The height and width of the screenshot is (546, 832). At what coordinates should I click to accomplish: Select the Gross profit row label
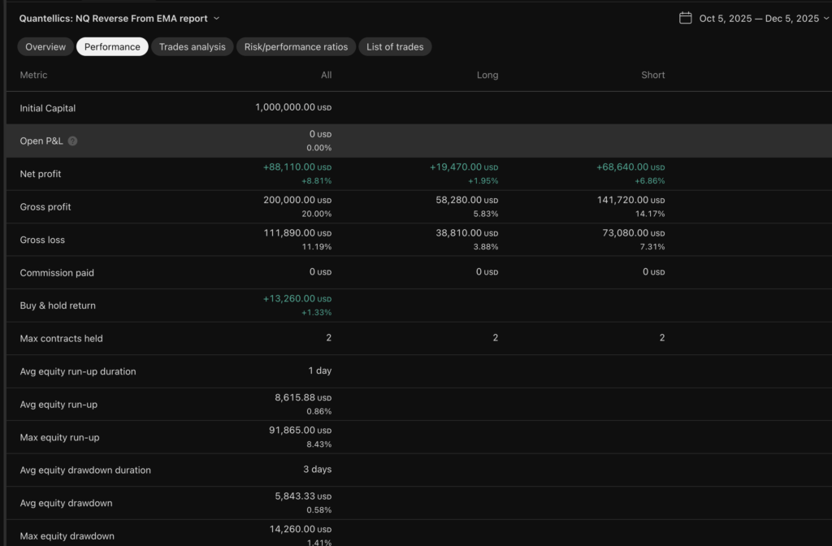click(45, 207)
